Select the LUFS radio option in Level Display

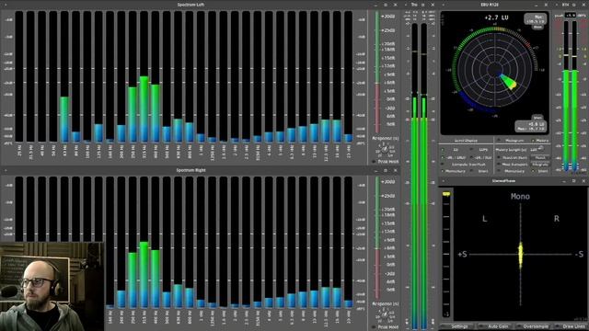(x=479, y=149)
